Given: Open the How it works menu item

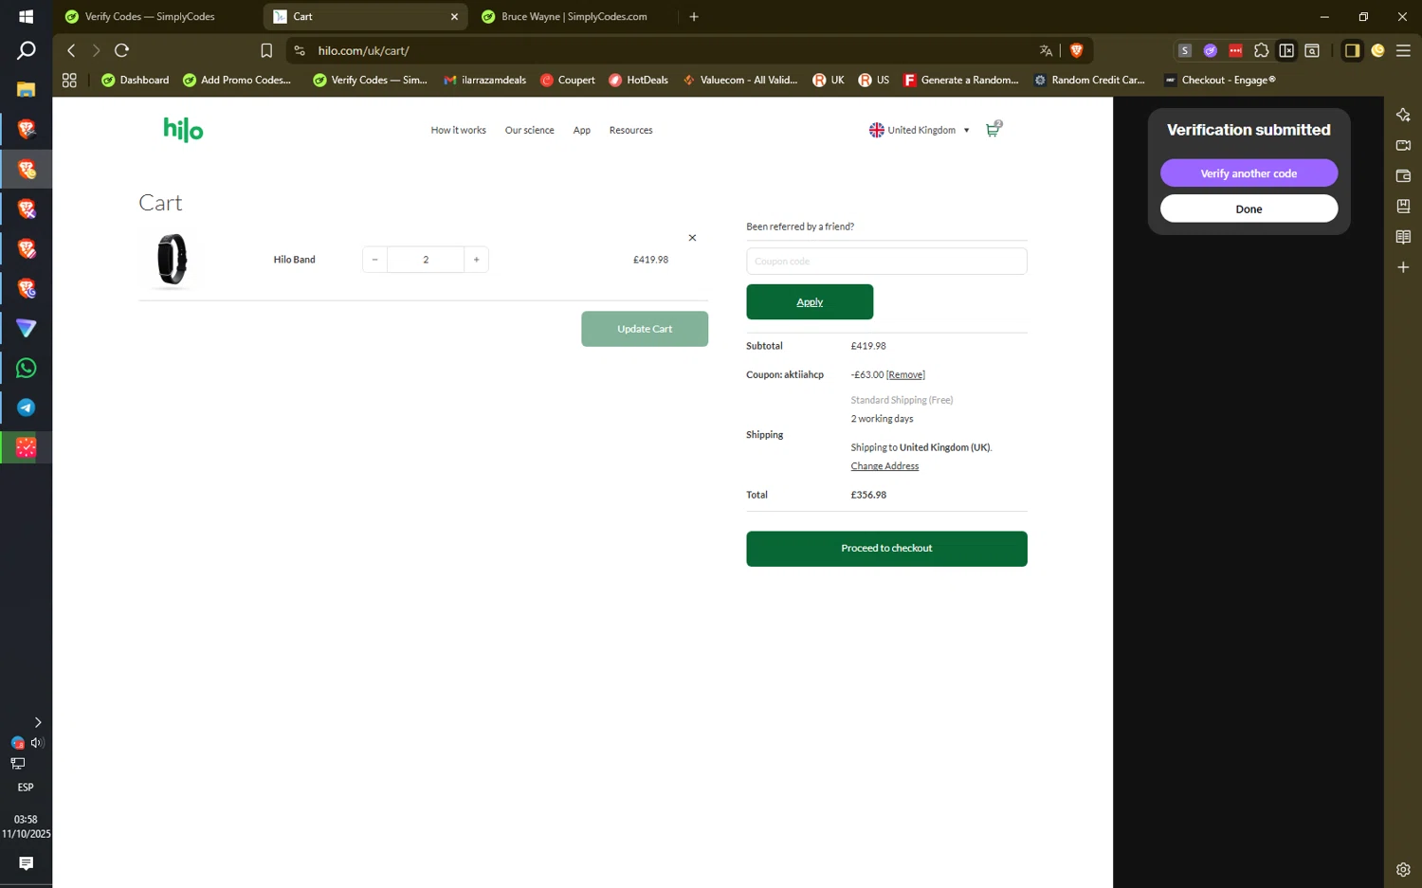Looking at the screenshot, I should pos(458,130).
